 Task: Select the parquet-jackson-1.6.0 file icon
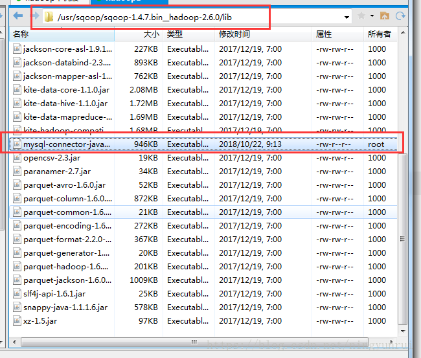click(x=17, y=280)
